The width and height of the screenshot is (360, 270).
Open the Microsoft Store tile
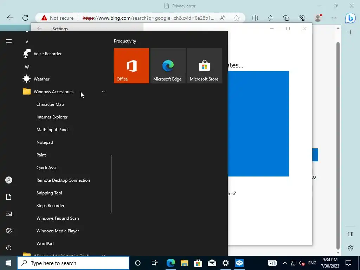205,66
